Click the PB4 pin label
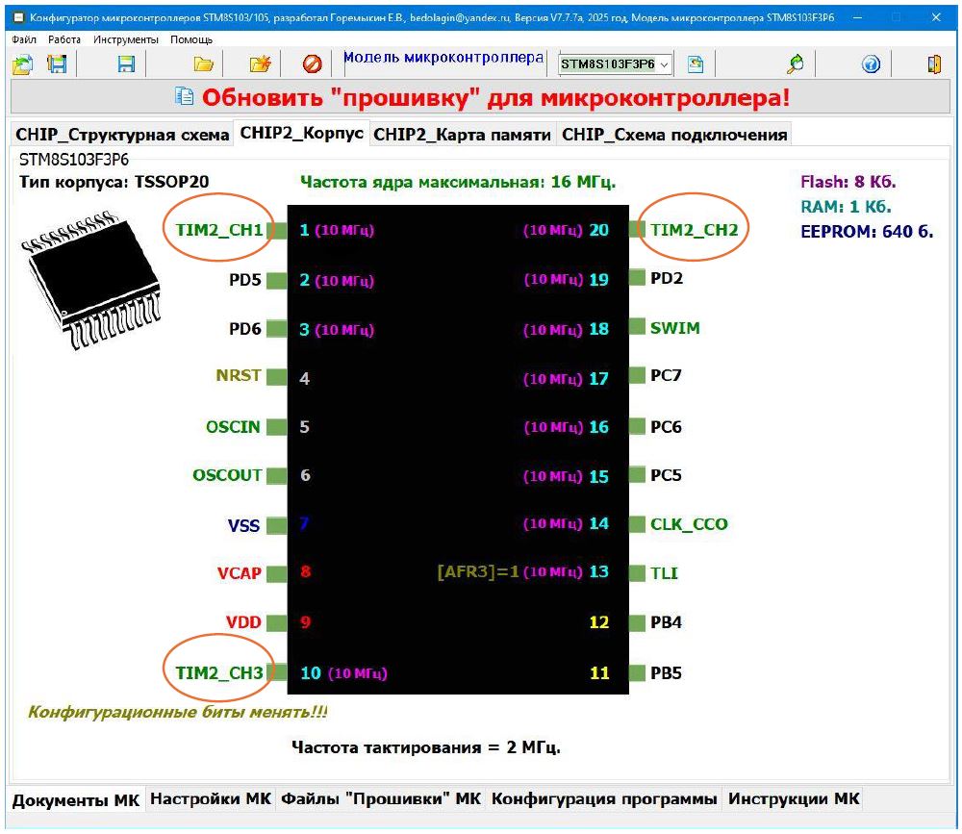The width and height of the screenshot is (962, 834). [x=666, y=621]
